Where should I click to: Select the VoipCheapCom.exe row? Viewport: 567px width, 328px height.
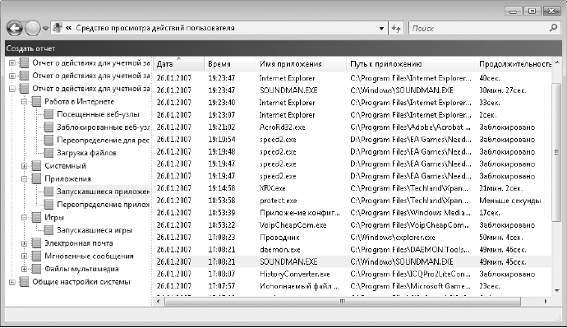(353, 225)
